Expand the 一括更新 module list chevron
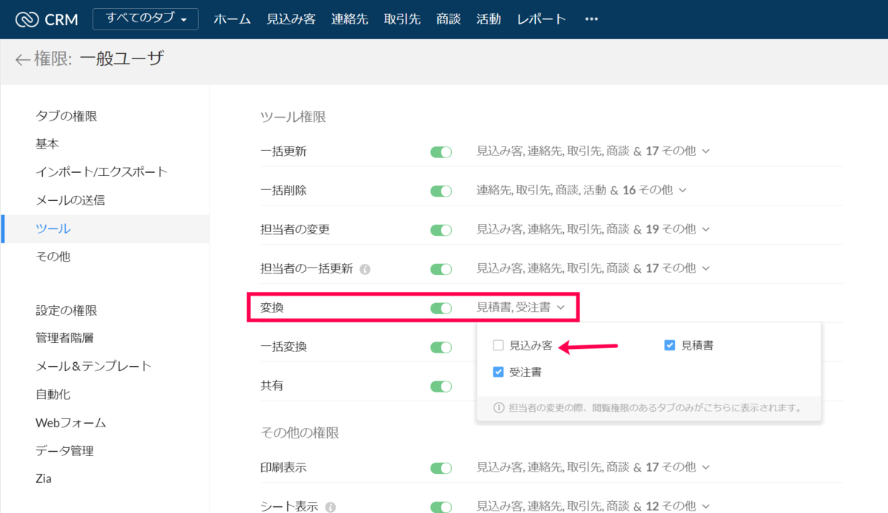The height and width of the screenshot is (513, 888). (x=706, y=152)
